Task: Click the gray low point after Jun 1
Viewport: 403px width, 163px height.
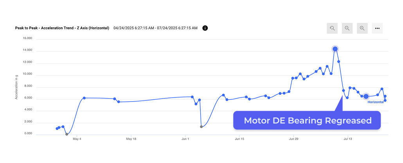Action: point(201,127)
